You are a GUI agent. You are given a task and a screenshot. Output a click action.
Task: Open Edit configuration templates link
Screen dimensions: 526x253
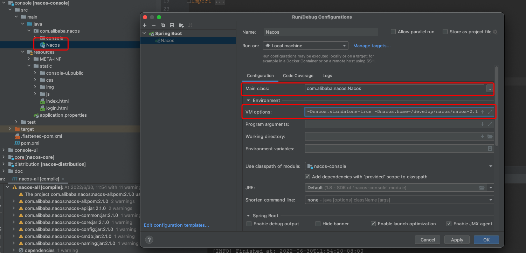point(177,225)
